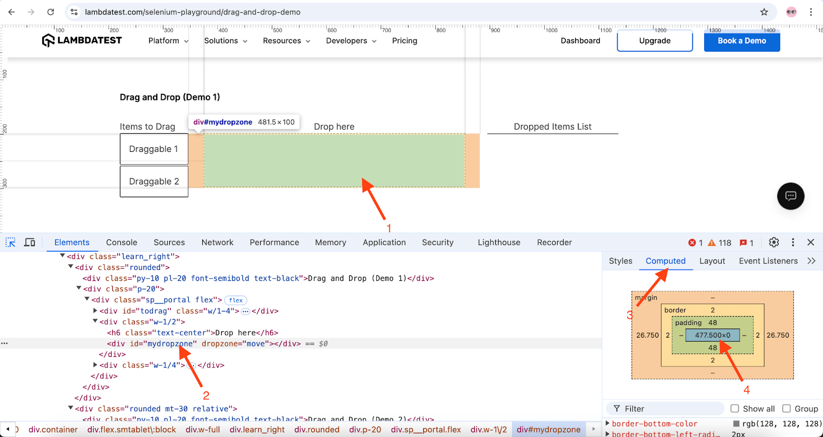Enable the Group checkbox
823x437 pixels.
tap(786, 409)
